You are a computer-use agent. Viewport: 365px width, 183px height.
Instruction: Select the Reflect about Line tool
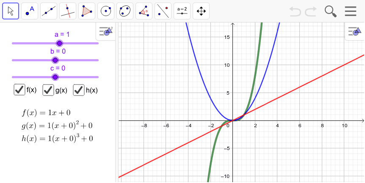point(163,11)
